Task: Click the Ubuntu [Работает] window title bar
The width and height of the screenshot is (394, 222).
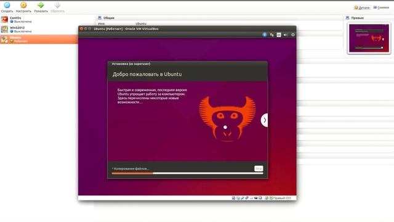Action: pyautogui.click(x=187, y=29)
